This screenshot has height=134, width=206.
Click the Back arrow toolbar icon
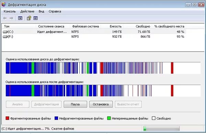[5, 18]
